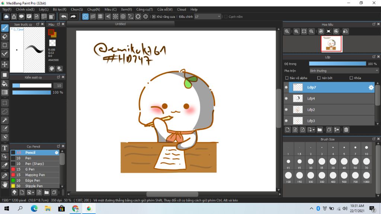Click the cloud save icon in toolbar

tap(6, 16)
